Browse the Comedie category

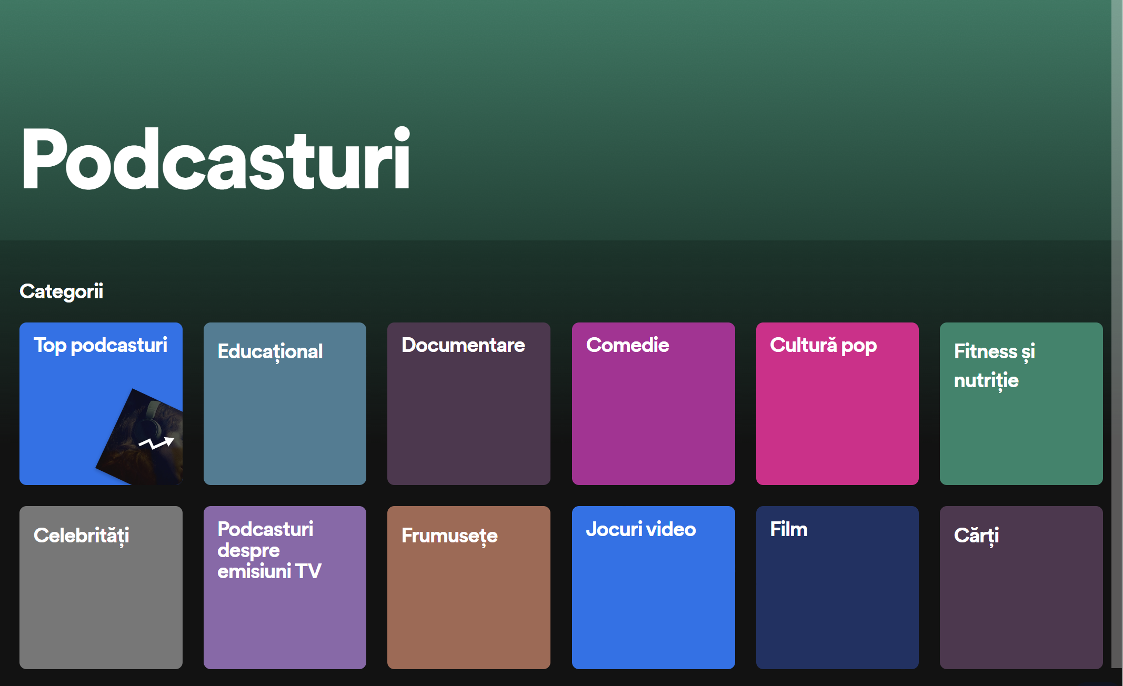[x=653, y=403]
